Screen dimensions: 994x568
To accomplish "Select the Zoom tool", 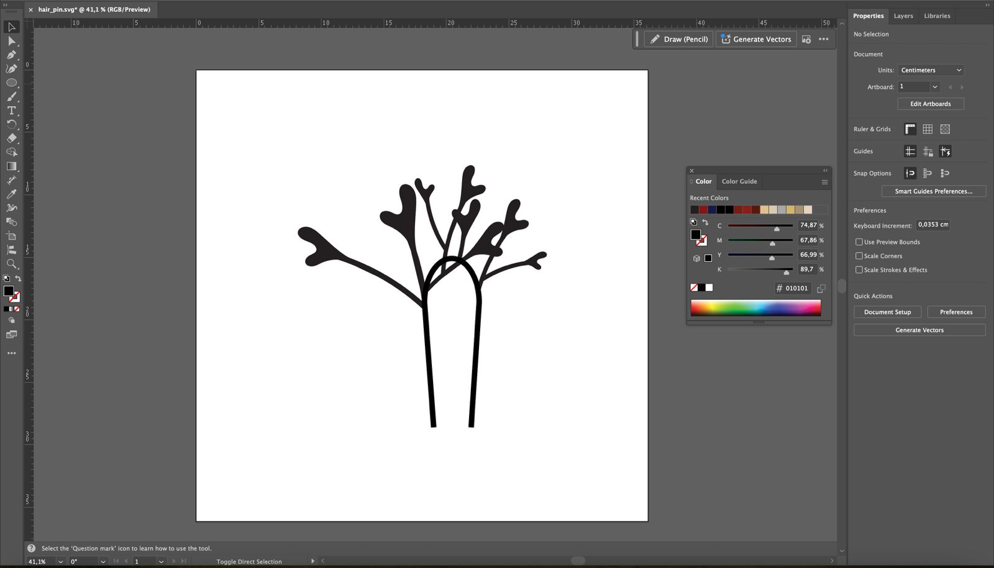I will [x=11, y=264].
